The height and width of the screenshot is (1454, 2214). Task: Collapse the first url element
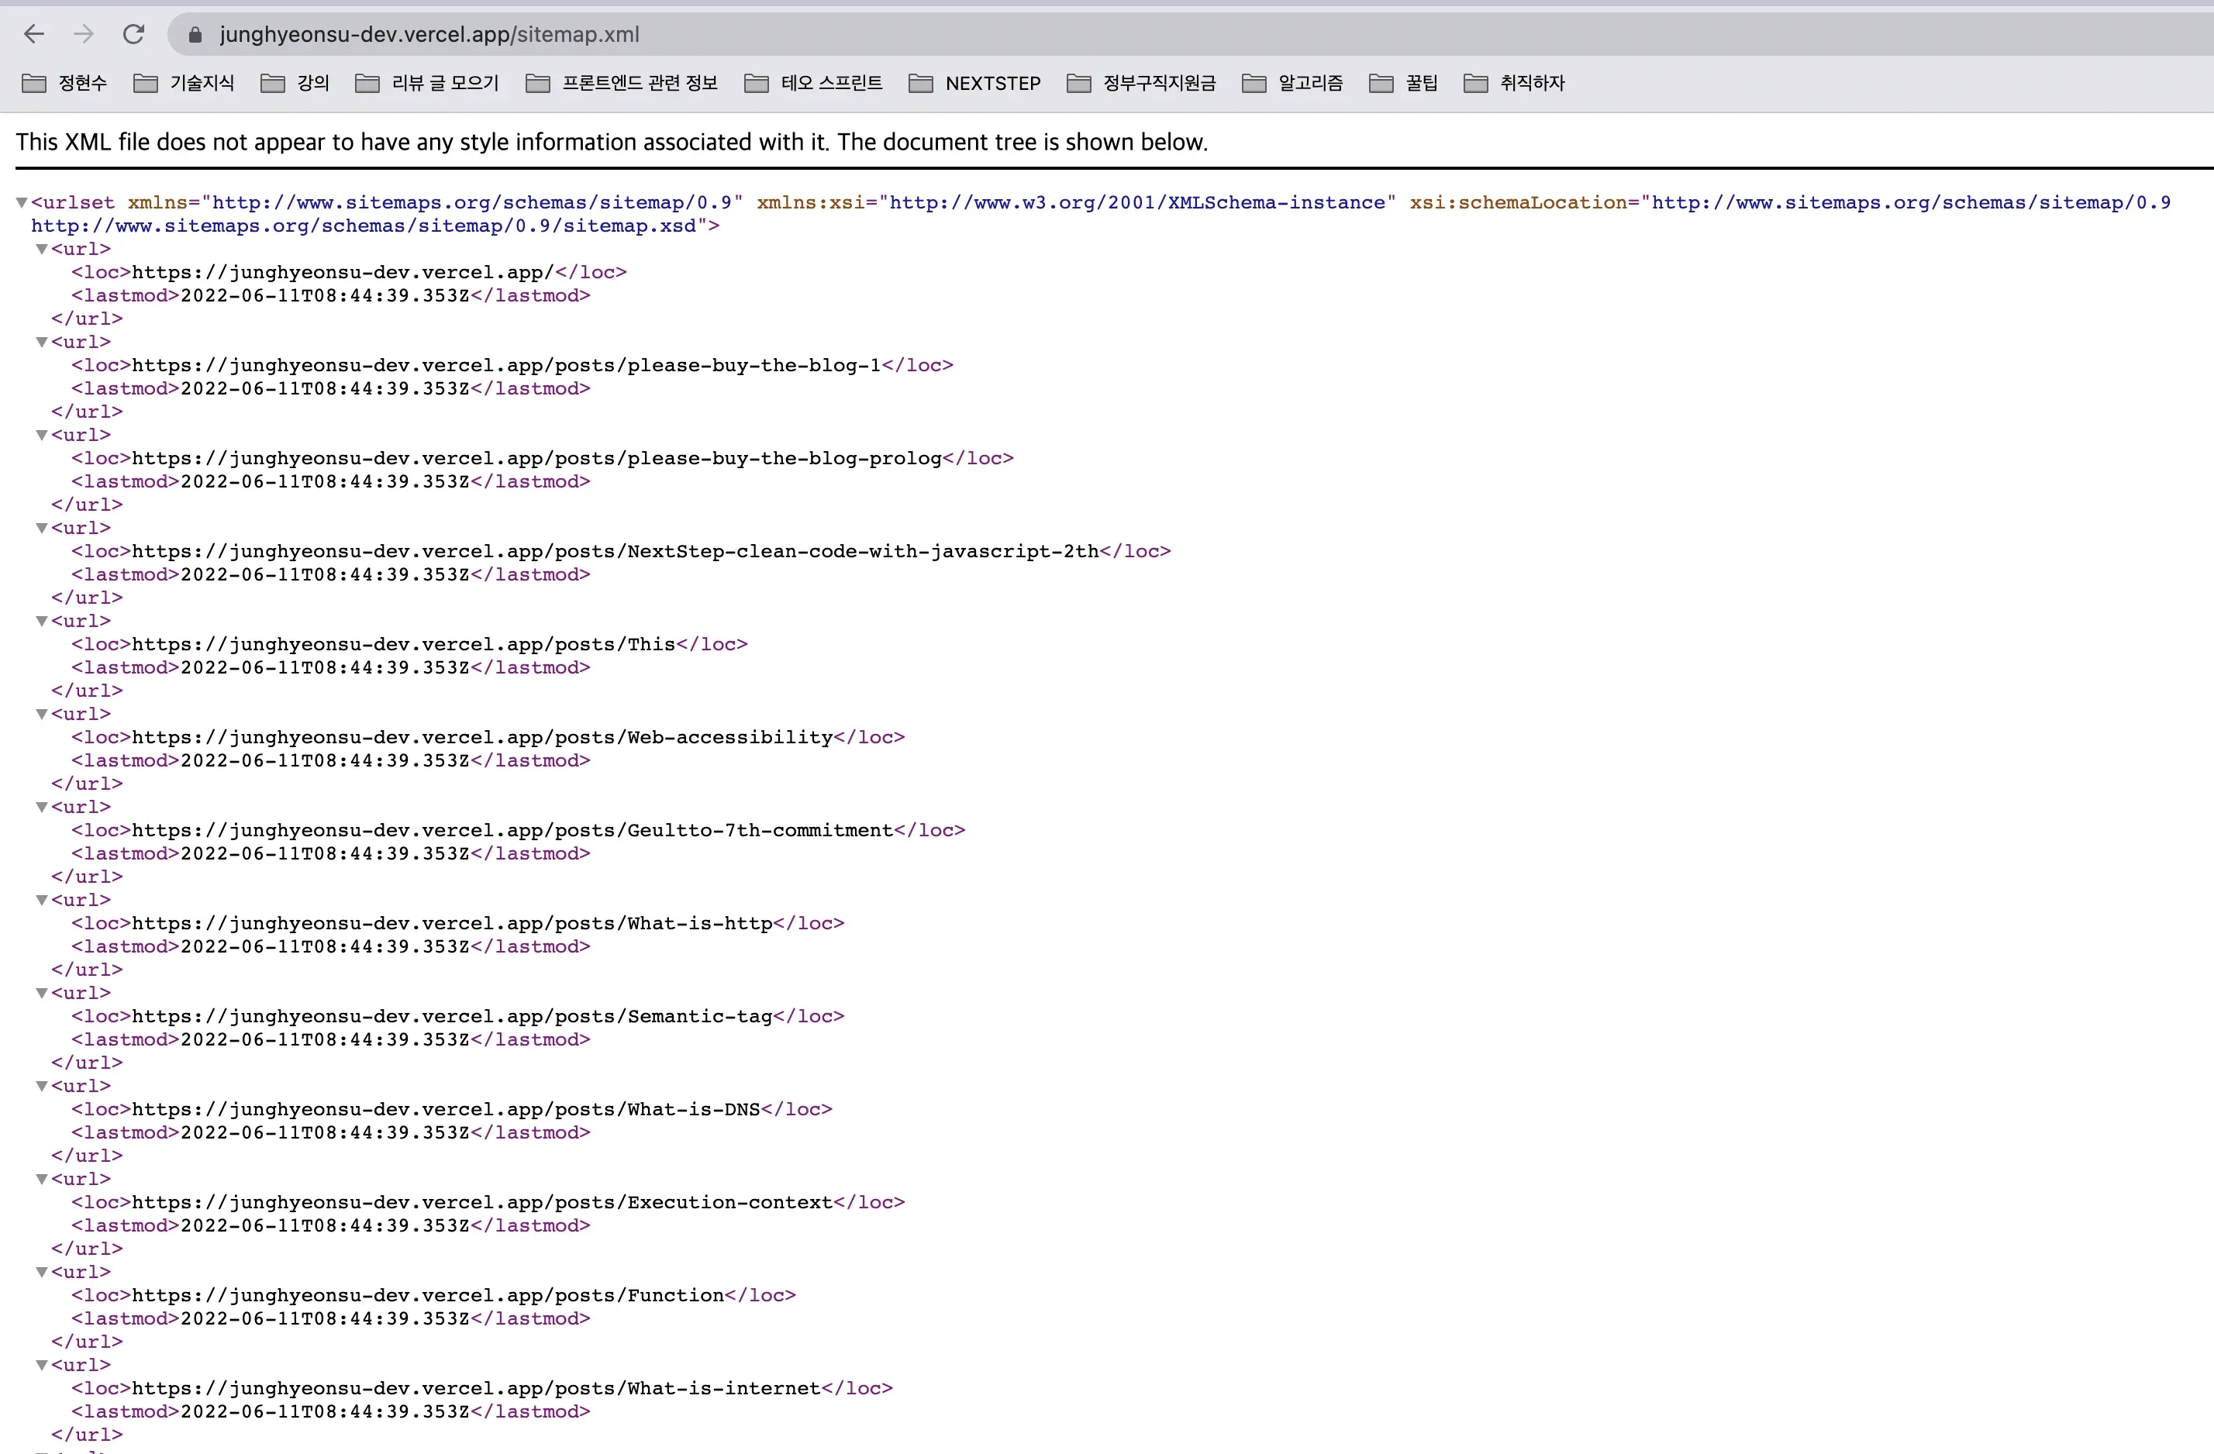click(41, 248)
